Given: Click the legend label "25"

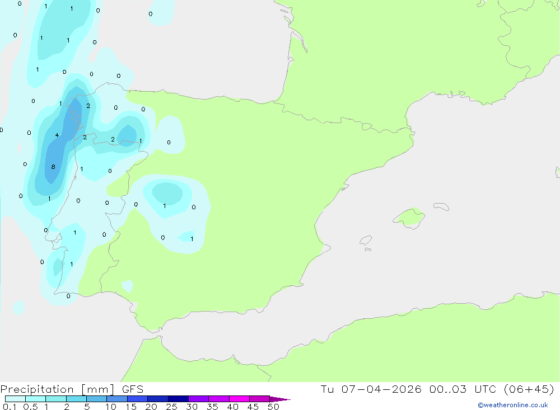Looking at the screenshot, I should click(171, 407).
